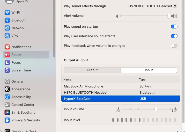Click the Input volume slider knob
Image resolution: width=185 pixels, height=132 pixels.
[156, 109]
